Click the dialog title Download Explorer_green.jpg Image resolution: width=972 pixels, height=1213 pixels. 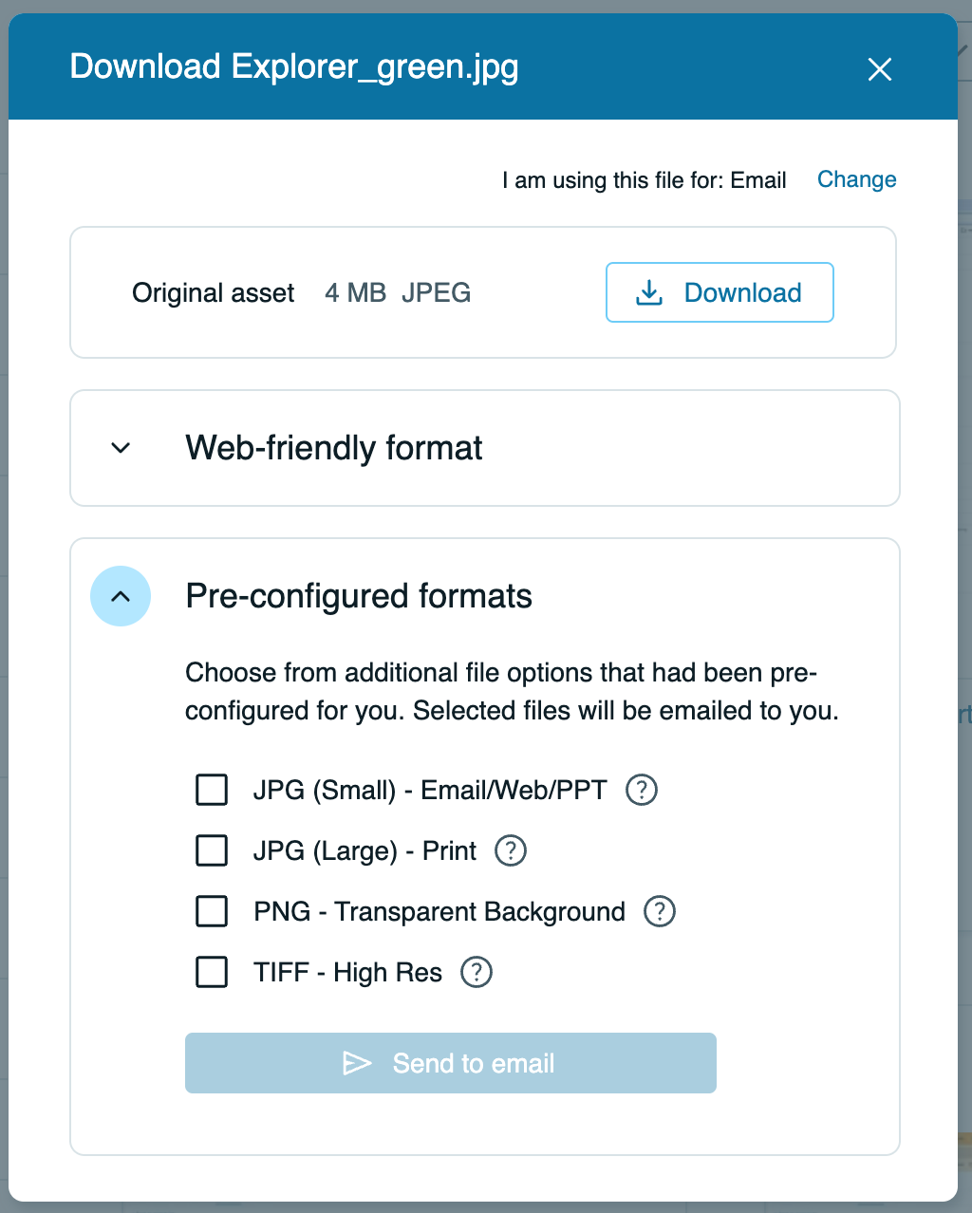point(294,66)
